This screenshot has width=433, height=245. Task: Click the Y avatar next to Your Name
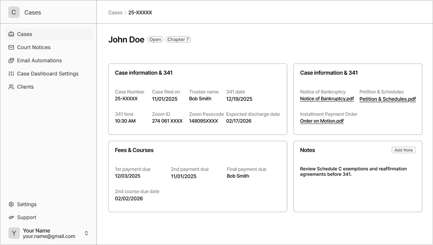tap(14, 233)
